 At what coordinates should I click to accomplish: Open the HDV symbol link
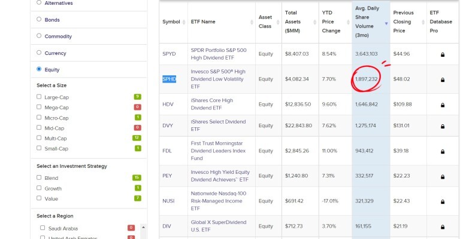168,105
